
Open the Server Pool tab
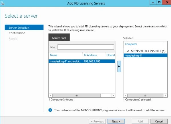[x=59, y=38]
